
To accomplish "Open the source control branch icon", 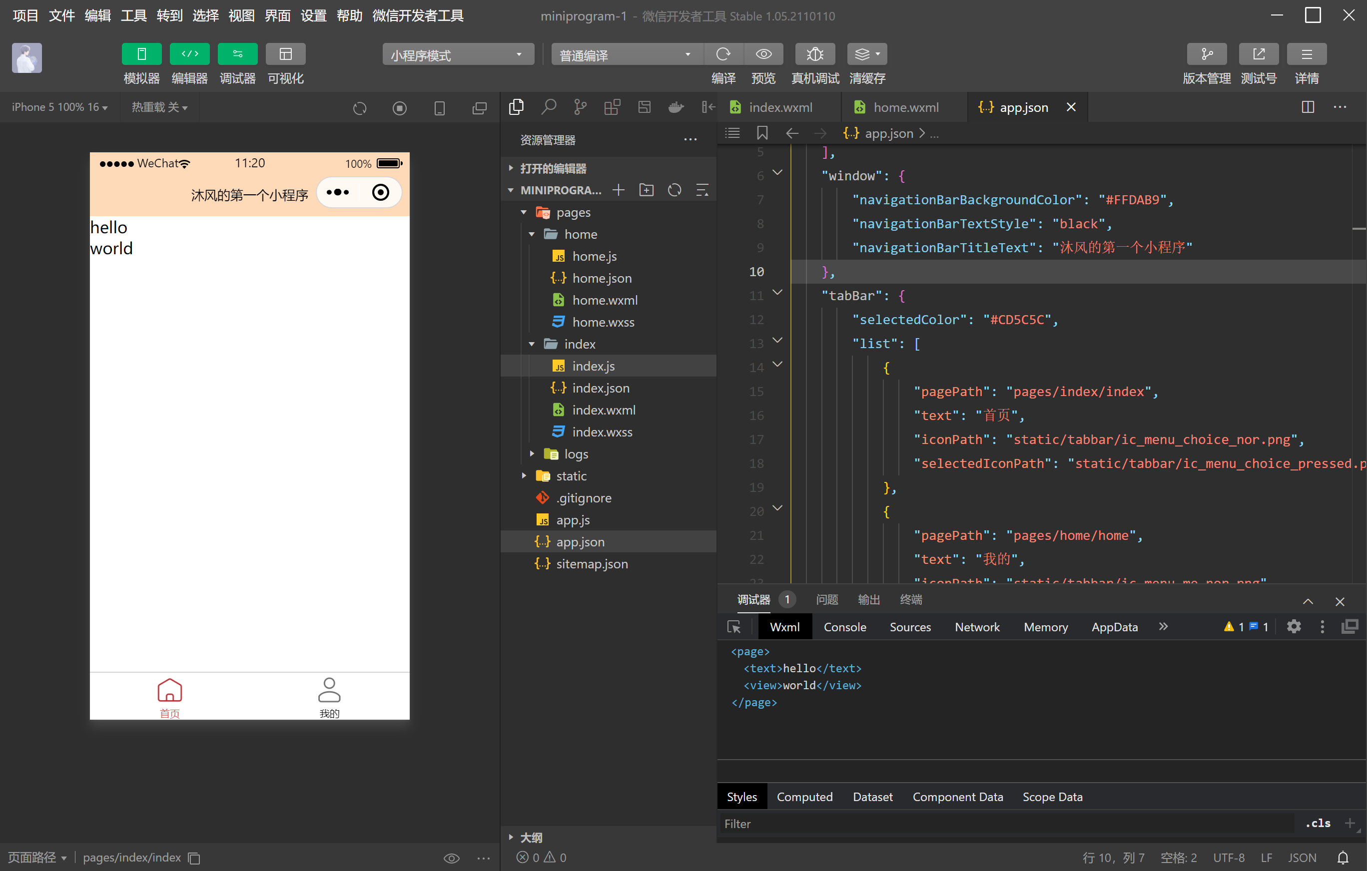I will (580, 107).
